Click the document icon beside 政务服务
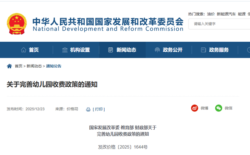Image resolution: width=250 pixels, height=155 pixels. (204, 50)
